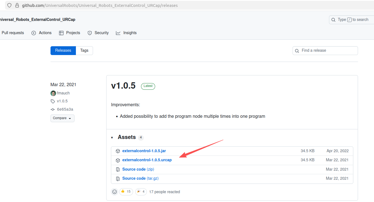Collapse the Assets section triangle
The width and height of the screenshot is (374, 202).
click(x=112, y=137)
